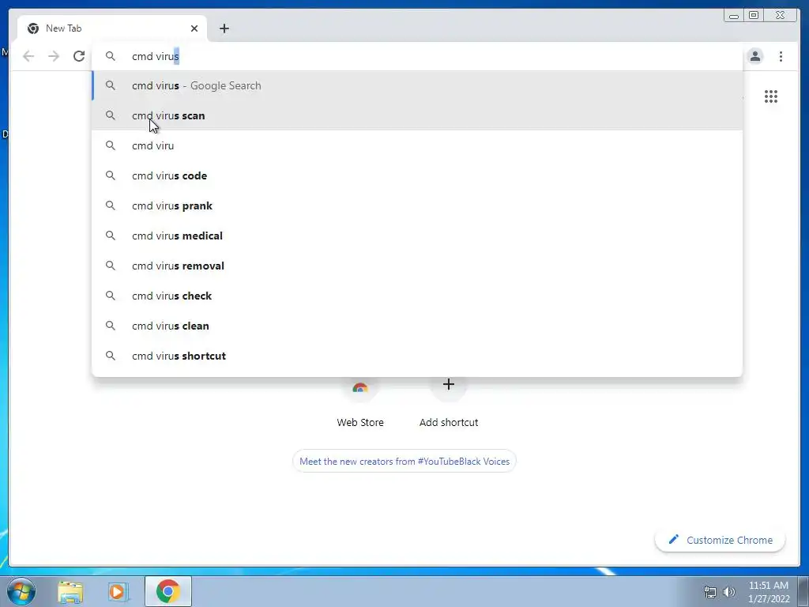Viewport: 809px width, 607px height.
Task: Open the volume speaker tray icon
Action: point(729,593)
